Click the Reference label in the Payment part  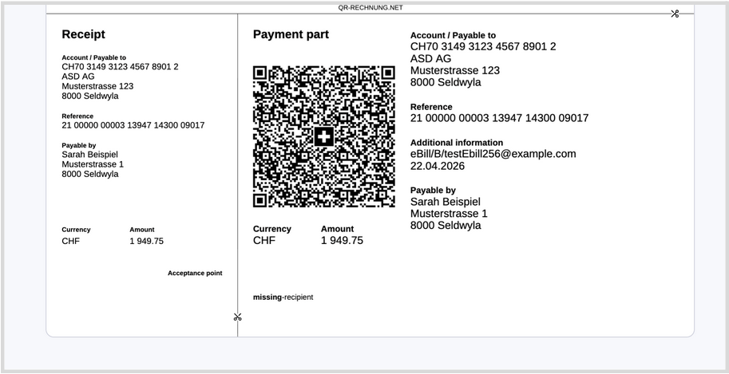431,107
